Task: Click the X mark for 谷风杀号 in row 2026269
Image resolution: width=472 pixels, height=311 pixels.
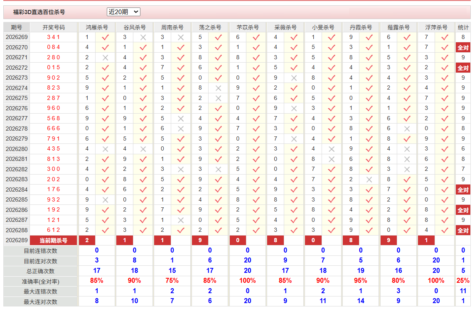Action: (143, 37)
